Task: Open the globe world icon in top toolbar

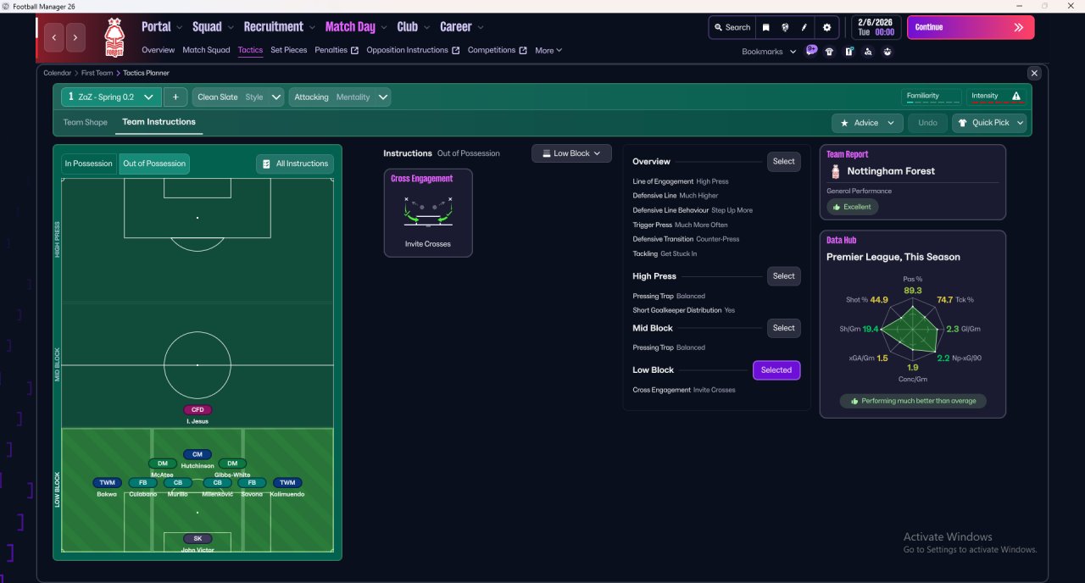Action: pyautogui.click(x=785, y=27)
